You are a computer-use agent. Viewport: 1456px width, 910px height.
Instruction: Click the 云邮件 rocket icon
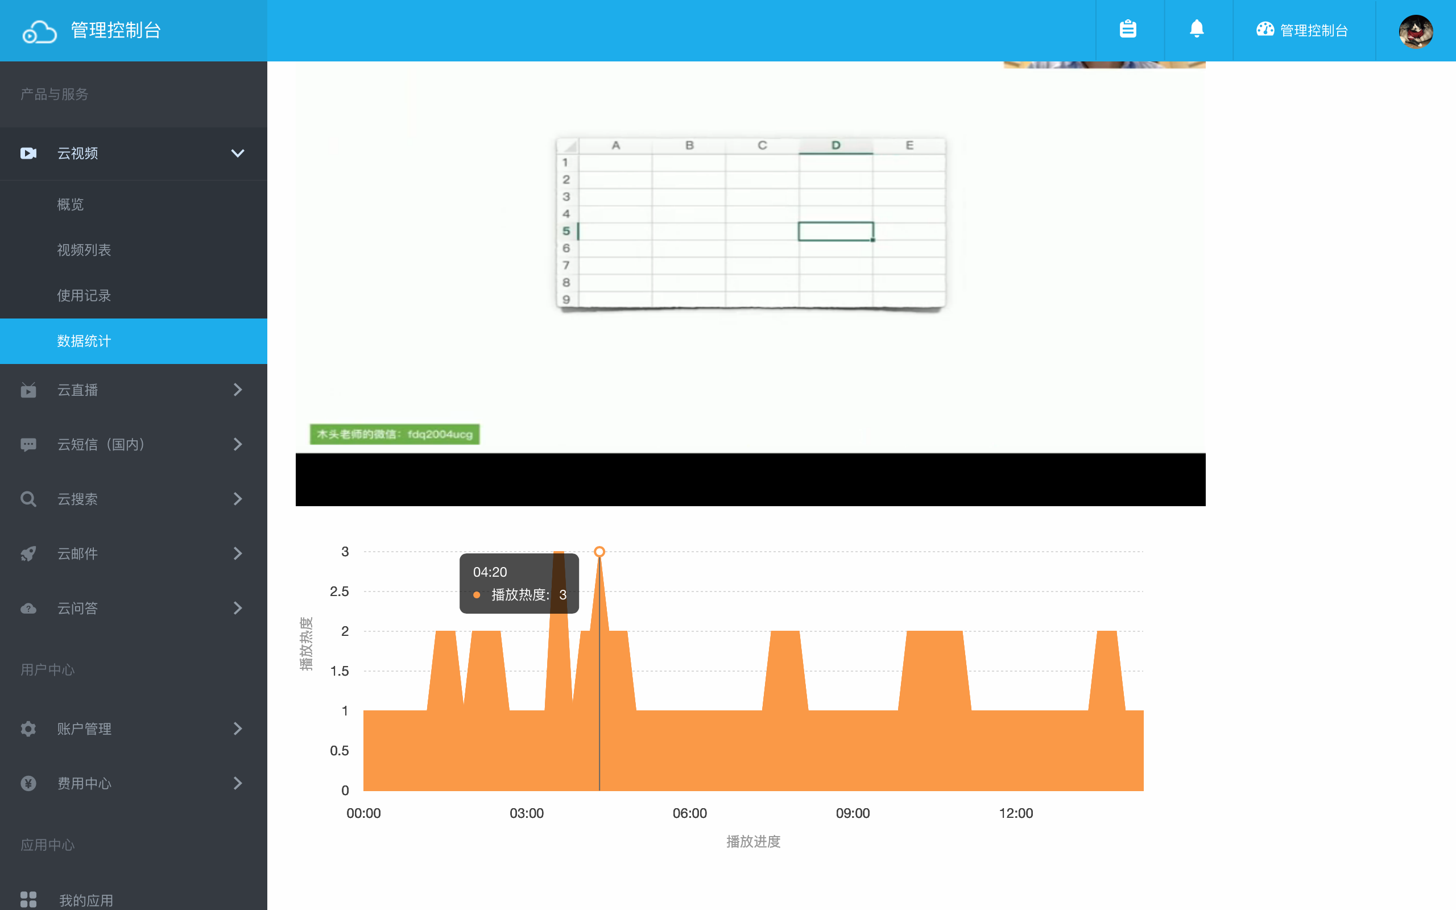[28, 554]
